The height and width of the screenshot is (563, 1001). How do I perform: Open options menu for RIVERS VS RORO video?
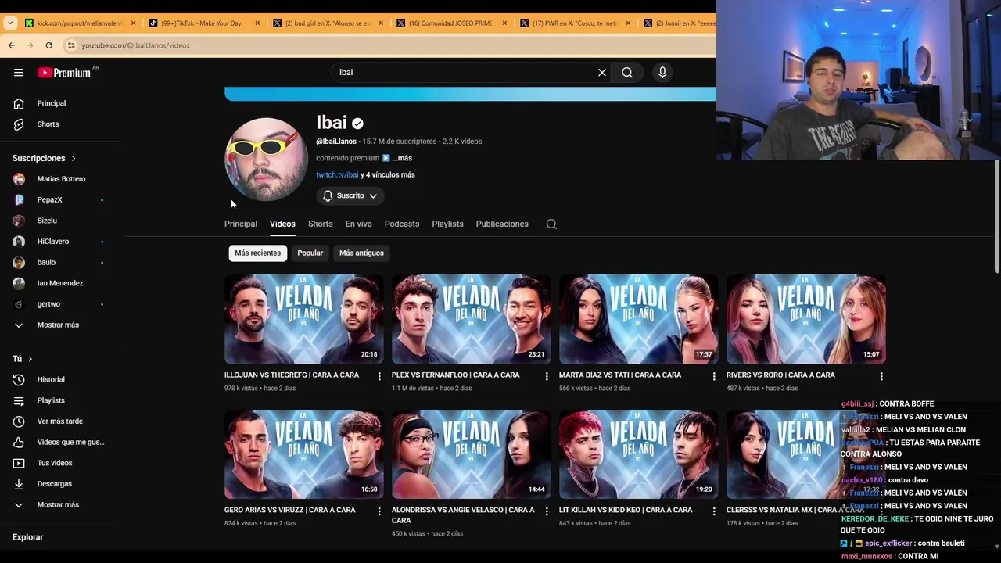(881, 376)
